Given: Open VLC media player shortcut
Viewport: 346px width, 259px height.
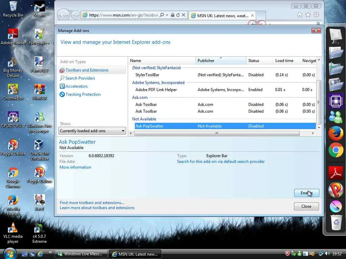Looking at the screenshot, I should pyautogui.click(x=13, y=233).
